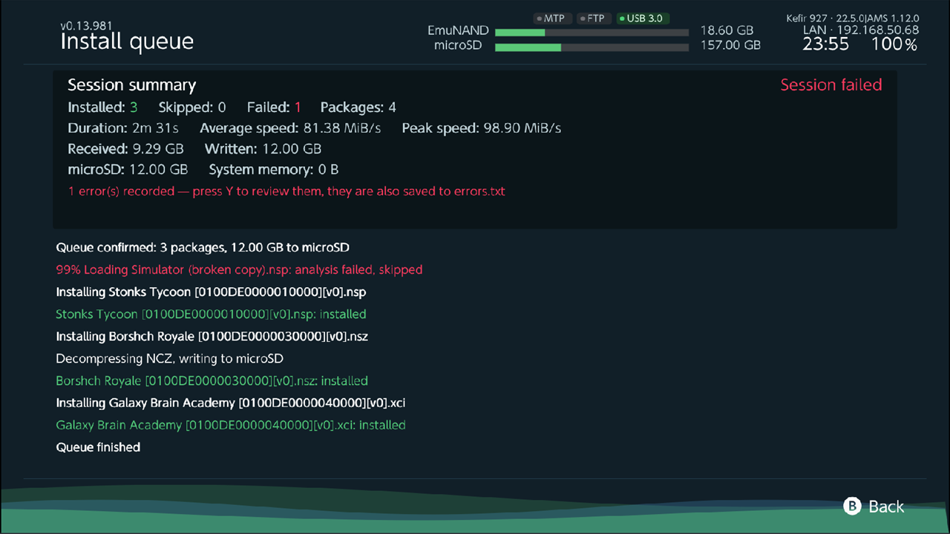Click the EmuNAND 18.60 GB value
Image resolution: width=950 pixels, height=534 pixels.
click(727, 30)
